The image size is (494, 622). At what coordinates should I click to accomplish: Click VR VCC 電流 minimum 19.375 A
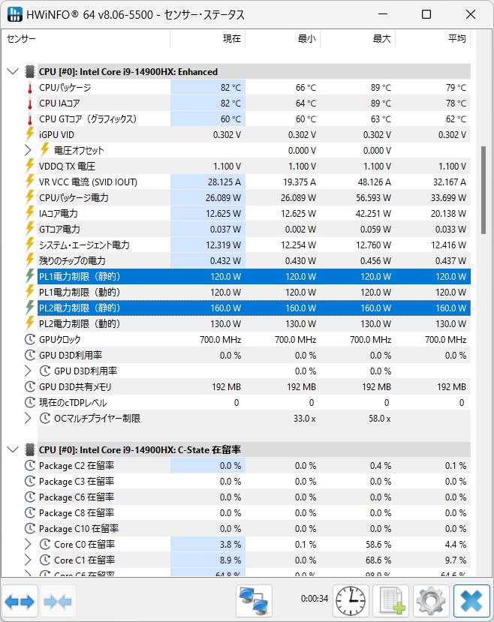(x=299, y=182)
